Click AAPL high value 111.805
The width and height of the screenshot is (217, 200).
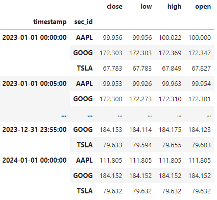click(170, 161)
